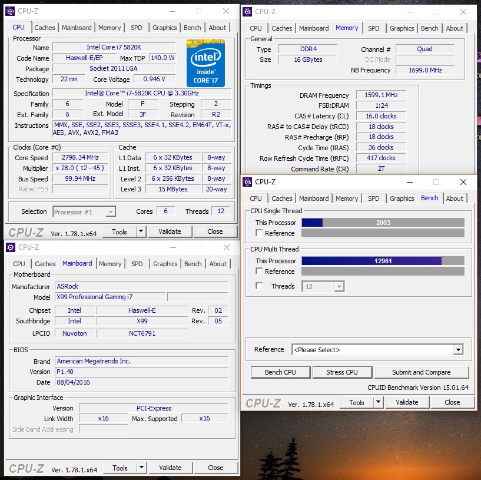This screenshot has height=480, width=481.
Task: Open the Tools dropdown arrow in the Bench window
Action: point(378,402)
